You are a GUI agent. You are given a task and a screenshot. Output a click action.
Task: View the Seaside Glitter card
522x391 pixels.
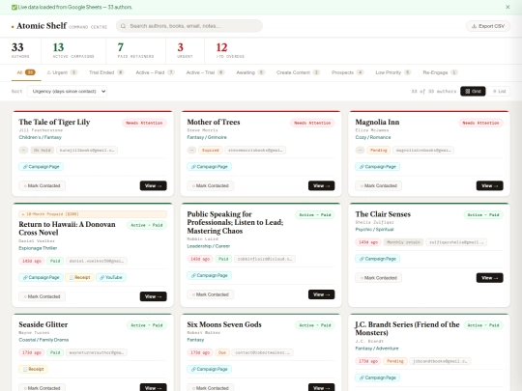tap(153, 388)
